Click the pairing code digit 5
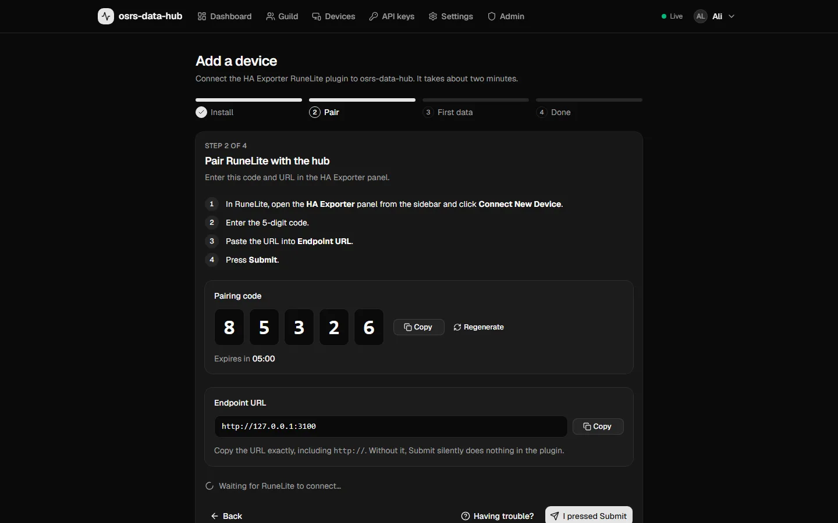This screenshot has width=838, height=523. pyautogui.click(x=264, y=327)
